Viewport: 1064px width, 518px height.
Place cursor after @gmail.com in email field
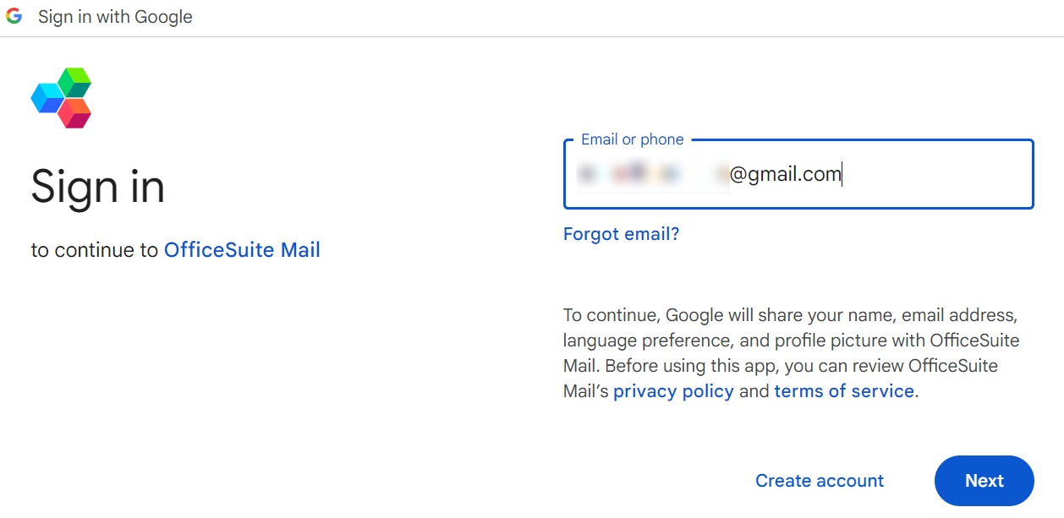click(842, 175)
